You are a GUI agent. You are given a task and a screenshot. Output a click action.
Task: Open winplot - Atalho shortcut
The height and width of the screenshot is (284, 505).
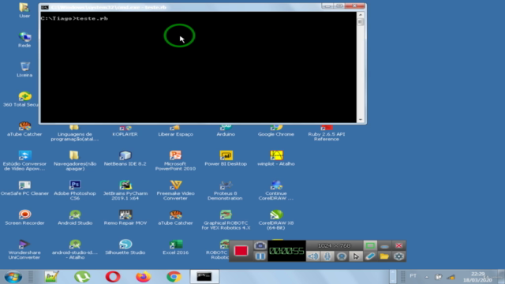click(276, 159)
